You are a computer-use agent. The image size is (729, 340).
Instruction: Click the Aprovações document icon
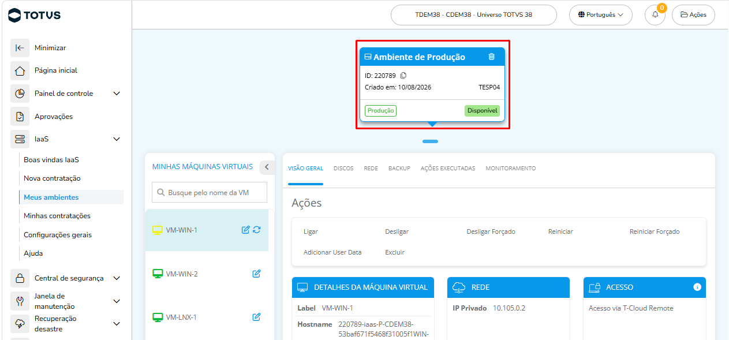pos(20,117)
